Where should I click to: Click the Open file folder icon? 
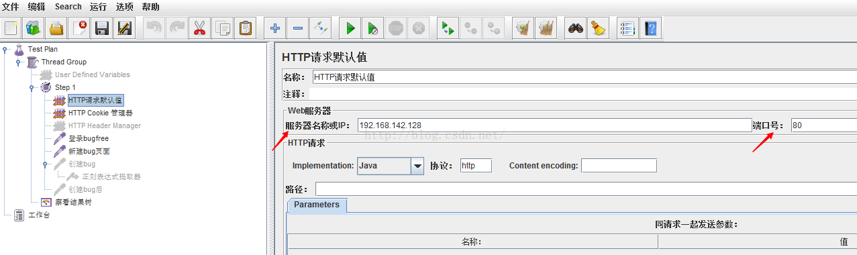56,28
